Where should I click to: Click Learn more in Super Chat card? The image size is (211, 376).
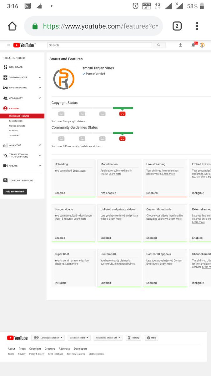[72, 264]
